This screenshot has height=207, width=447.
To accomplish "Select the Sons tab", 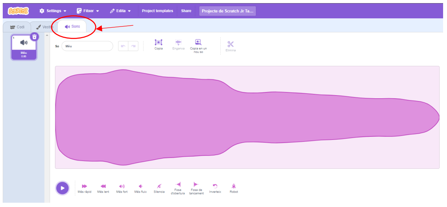I will click(x=73, y=27).
